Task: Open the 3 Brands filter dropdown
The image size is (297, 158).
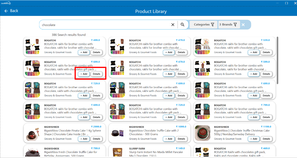Action: point(228,25)
